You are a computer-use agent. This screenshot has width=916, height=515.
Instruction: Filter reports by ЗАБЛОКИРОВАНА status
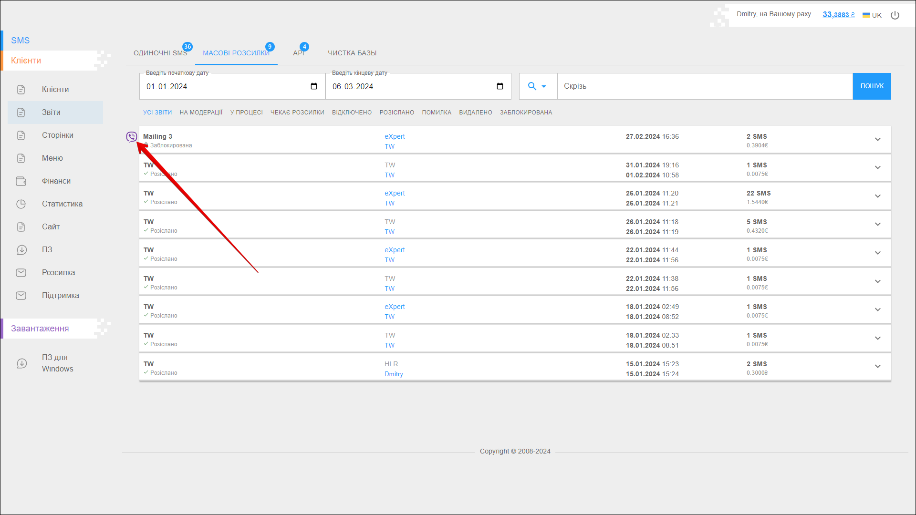pyautogui.click(x=526, y=113)
